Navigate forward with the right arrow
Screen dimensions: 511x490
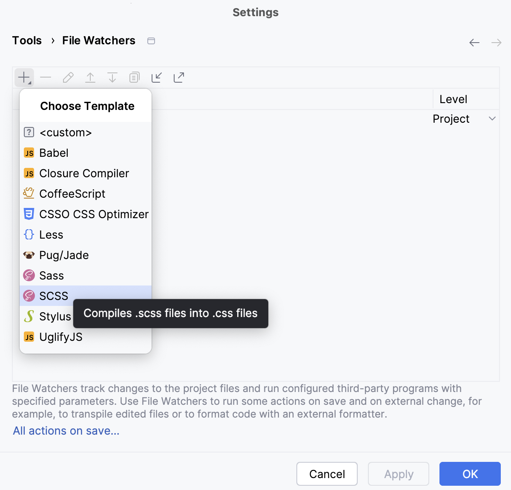coord(496,42)
